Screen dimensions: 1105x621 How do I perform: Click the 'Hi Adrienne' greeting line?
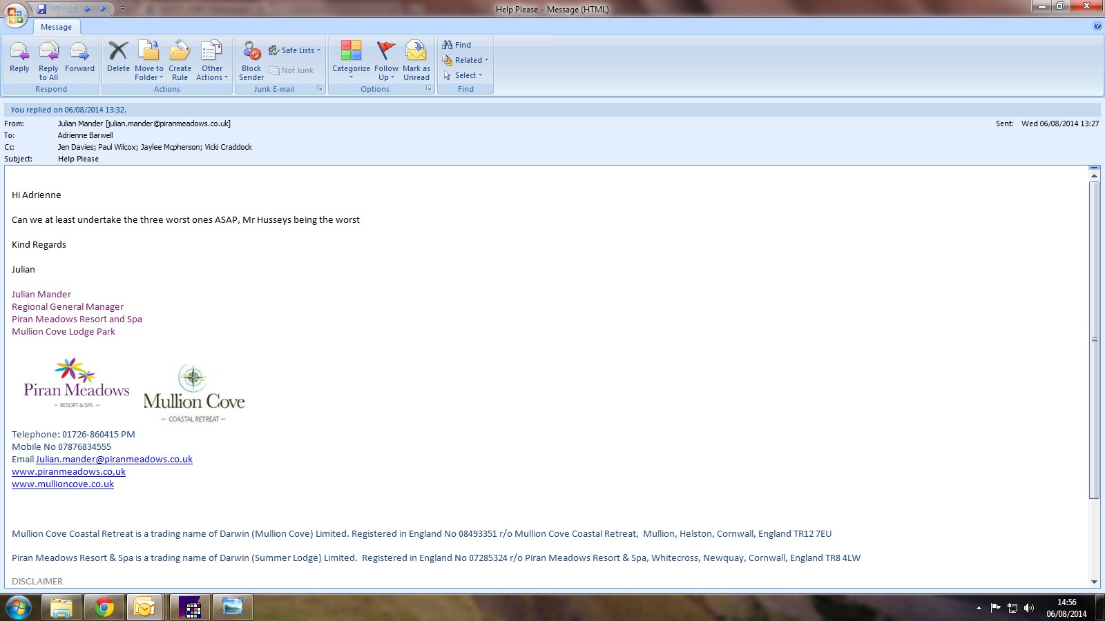37,195
